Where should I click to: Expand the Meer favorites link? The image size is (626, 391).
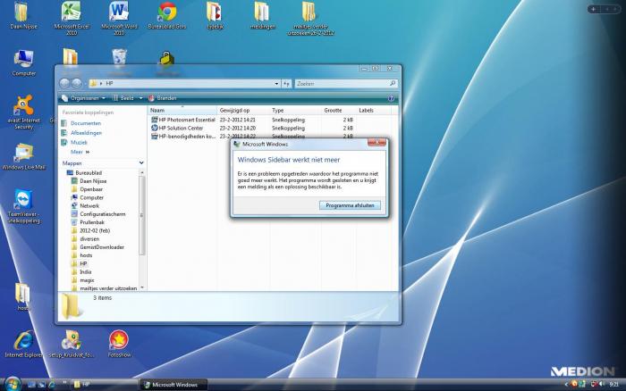pos(80,152)
